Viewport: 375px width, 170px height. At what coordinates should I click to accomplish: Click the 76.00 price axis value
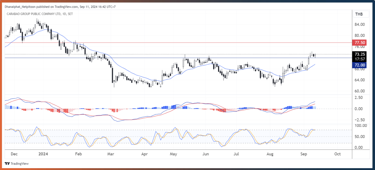[x=360, y=46]
